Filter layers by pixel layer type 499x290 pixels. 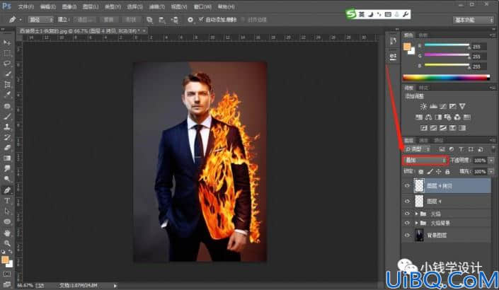(x=442, y=149)
